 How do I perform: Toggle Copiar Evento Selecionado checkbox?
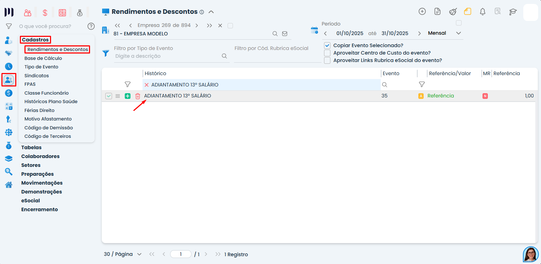pyautogui.click(x=327, y=45)
